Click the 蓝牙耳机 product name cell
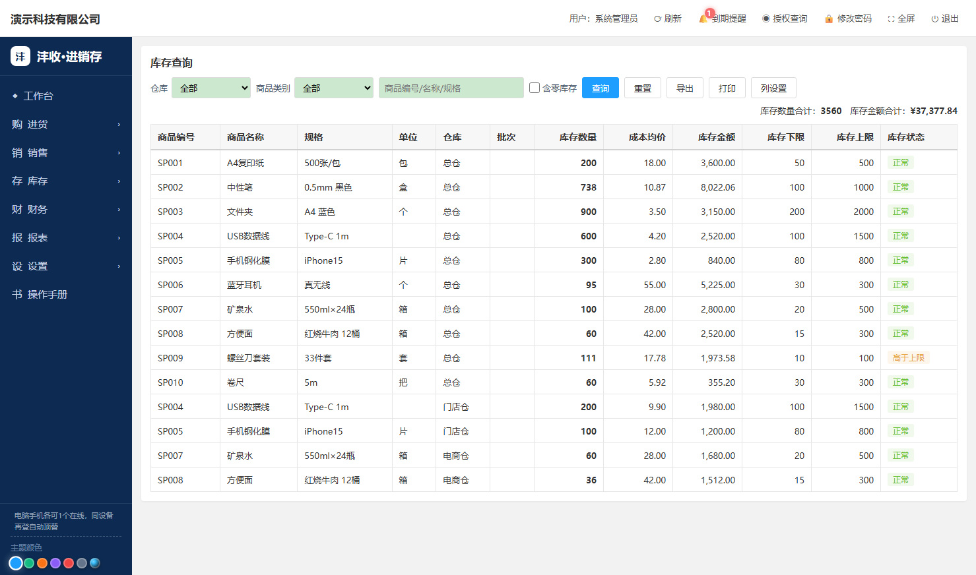The image size is (976, 575). point(259,285)
